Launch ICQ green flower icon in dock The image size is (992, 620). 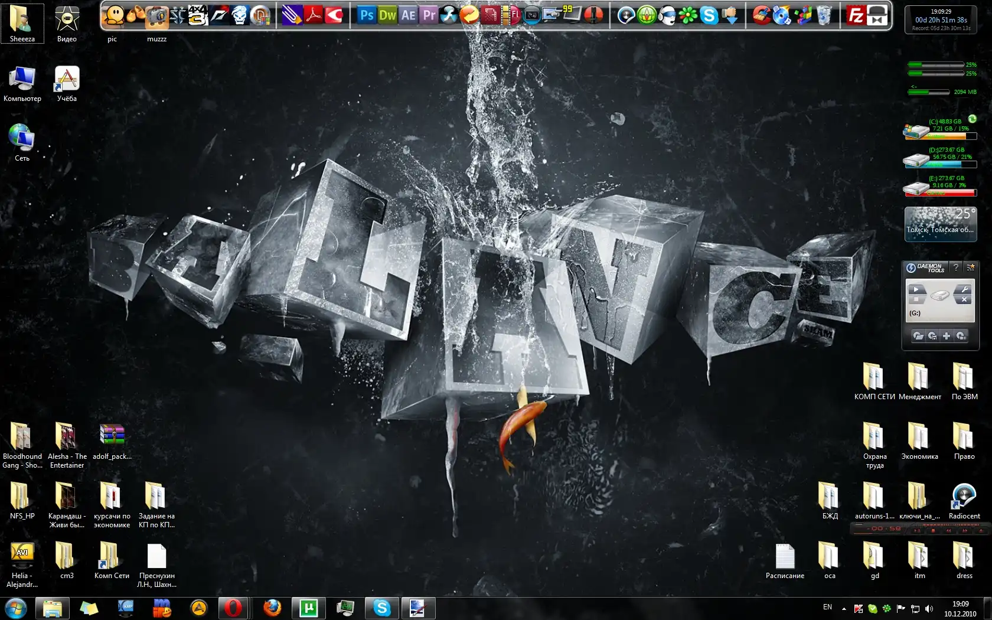click(x=688, y=16)
